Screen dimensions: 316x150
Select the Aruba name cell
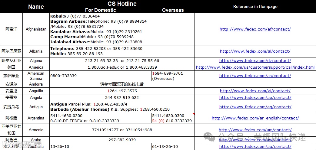[x=36, y=140]
